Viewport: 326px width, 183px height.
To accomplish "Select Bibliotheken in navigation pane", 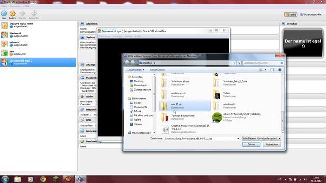I will (137, 98).
